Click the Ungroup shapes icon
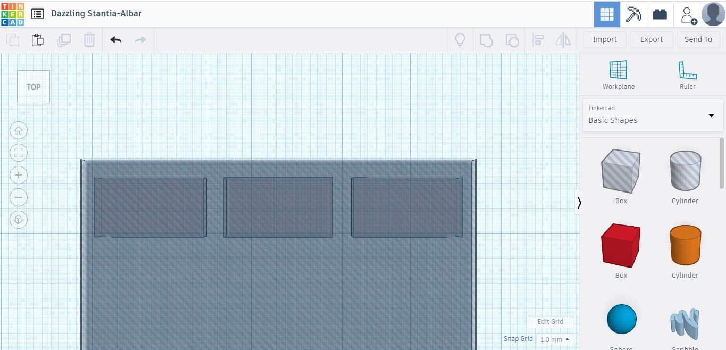The height and width of the screenshot is (350, 726). [512, 40]
